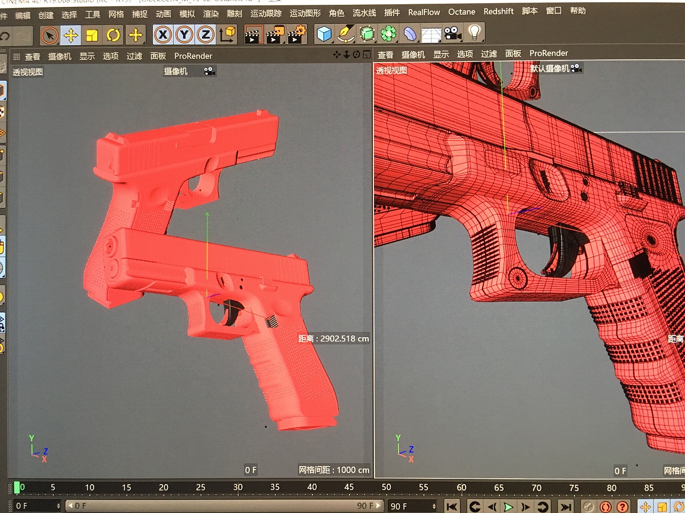Open the Octane menu
This screenshot has height=513, width=685.
[461, 12]
